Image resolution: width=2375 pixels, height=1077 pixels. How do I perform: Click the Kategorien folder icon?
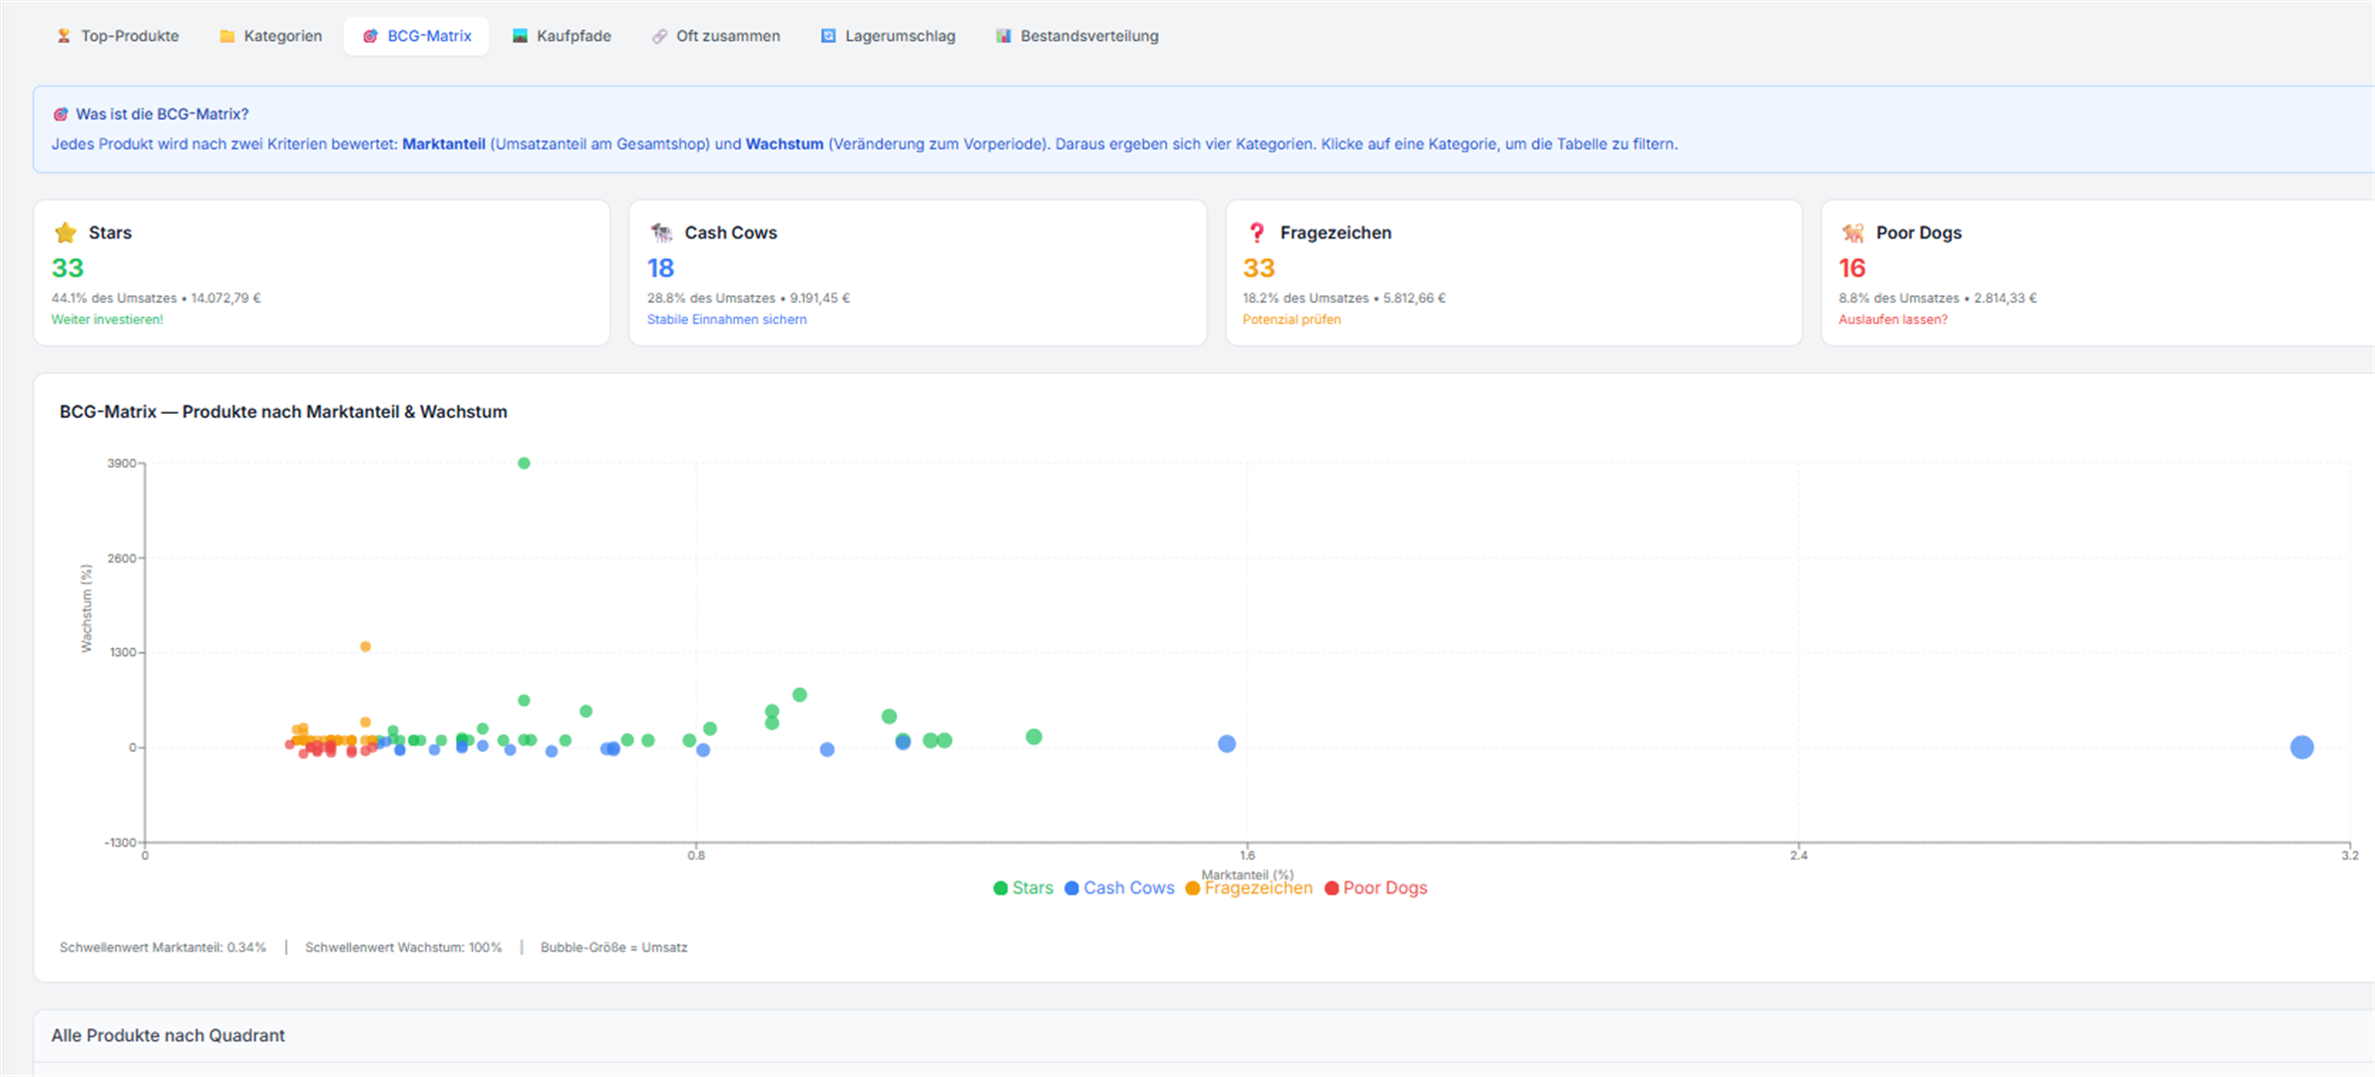click(227, 36)
